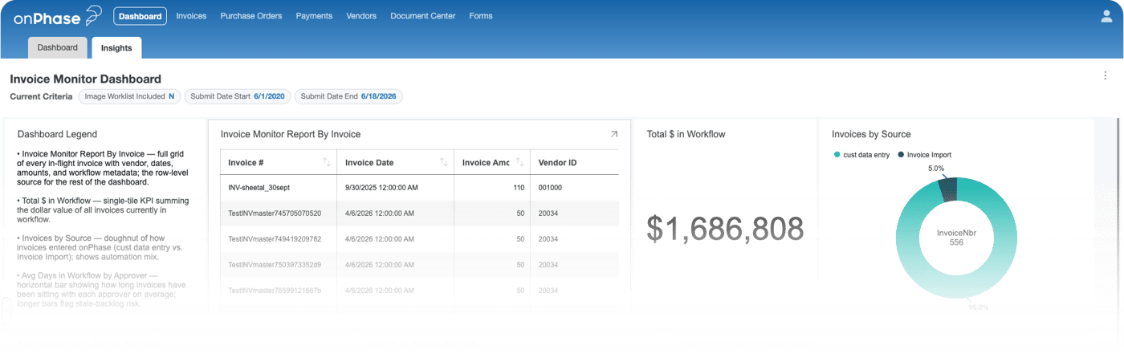Image resolution: width=1124 pixels, height=362 pixels.
Task: Open the Invoices menu
Action: 191,16
